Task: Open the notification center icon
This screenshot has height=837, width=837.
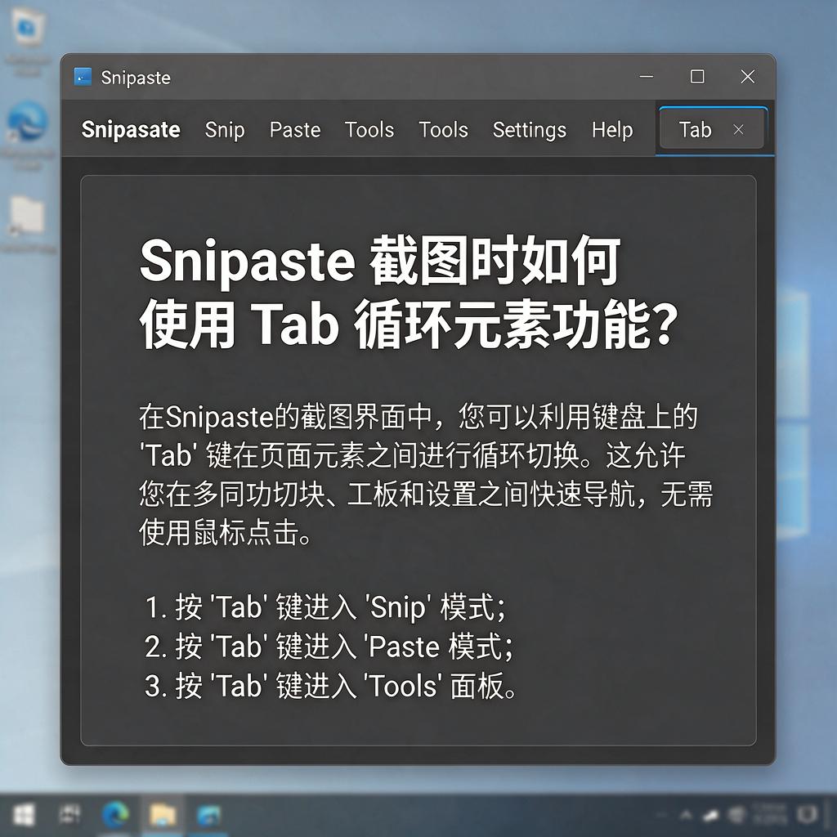Action: pyautogui.click(x=806, y=815)
